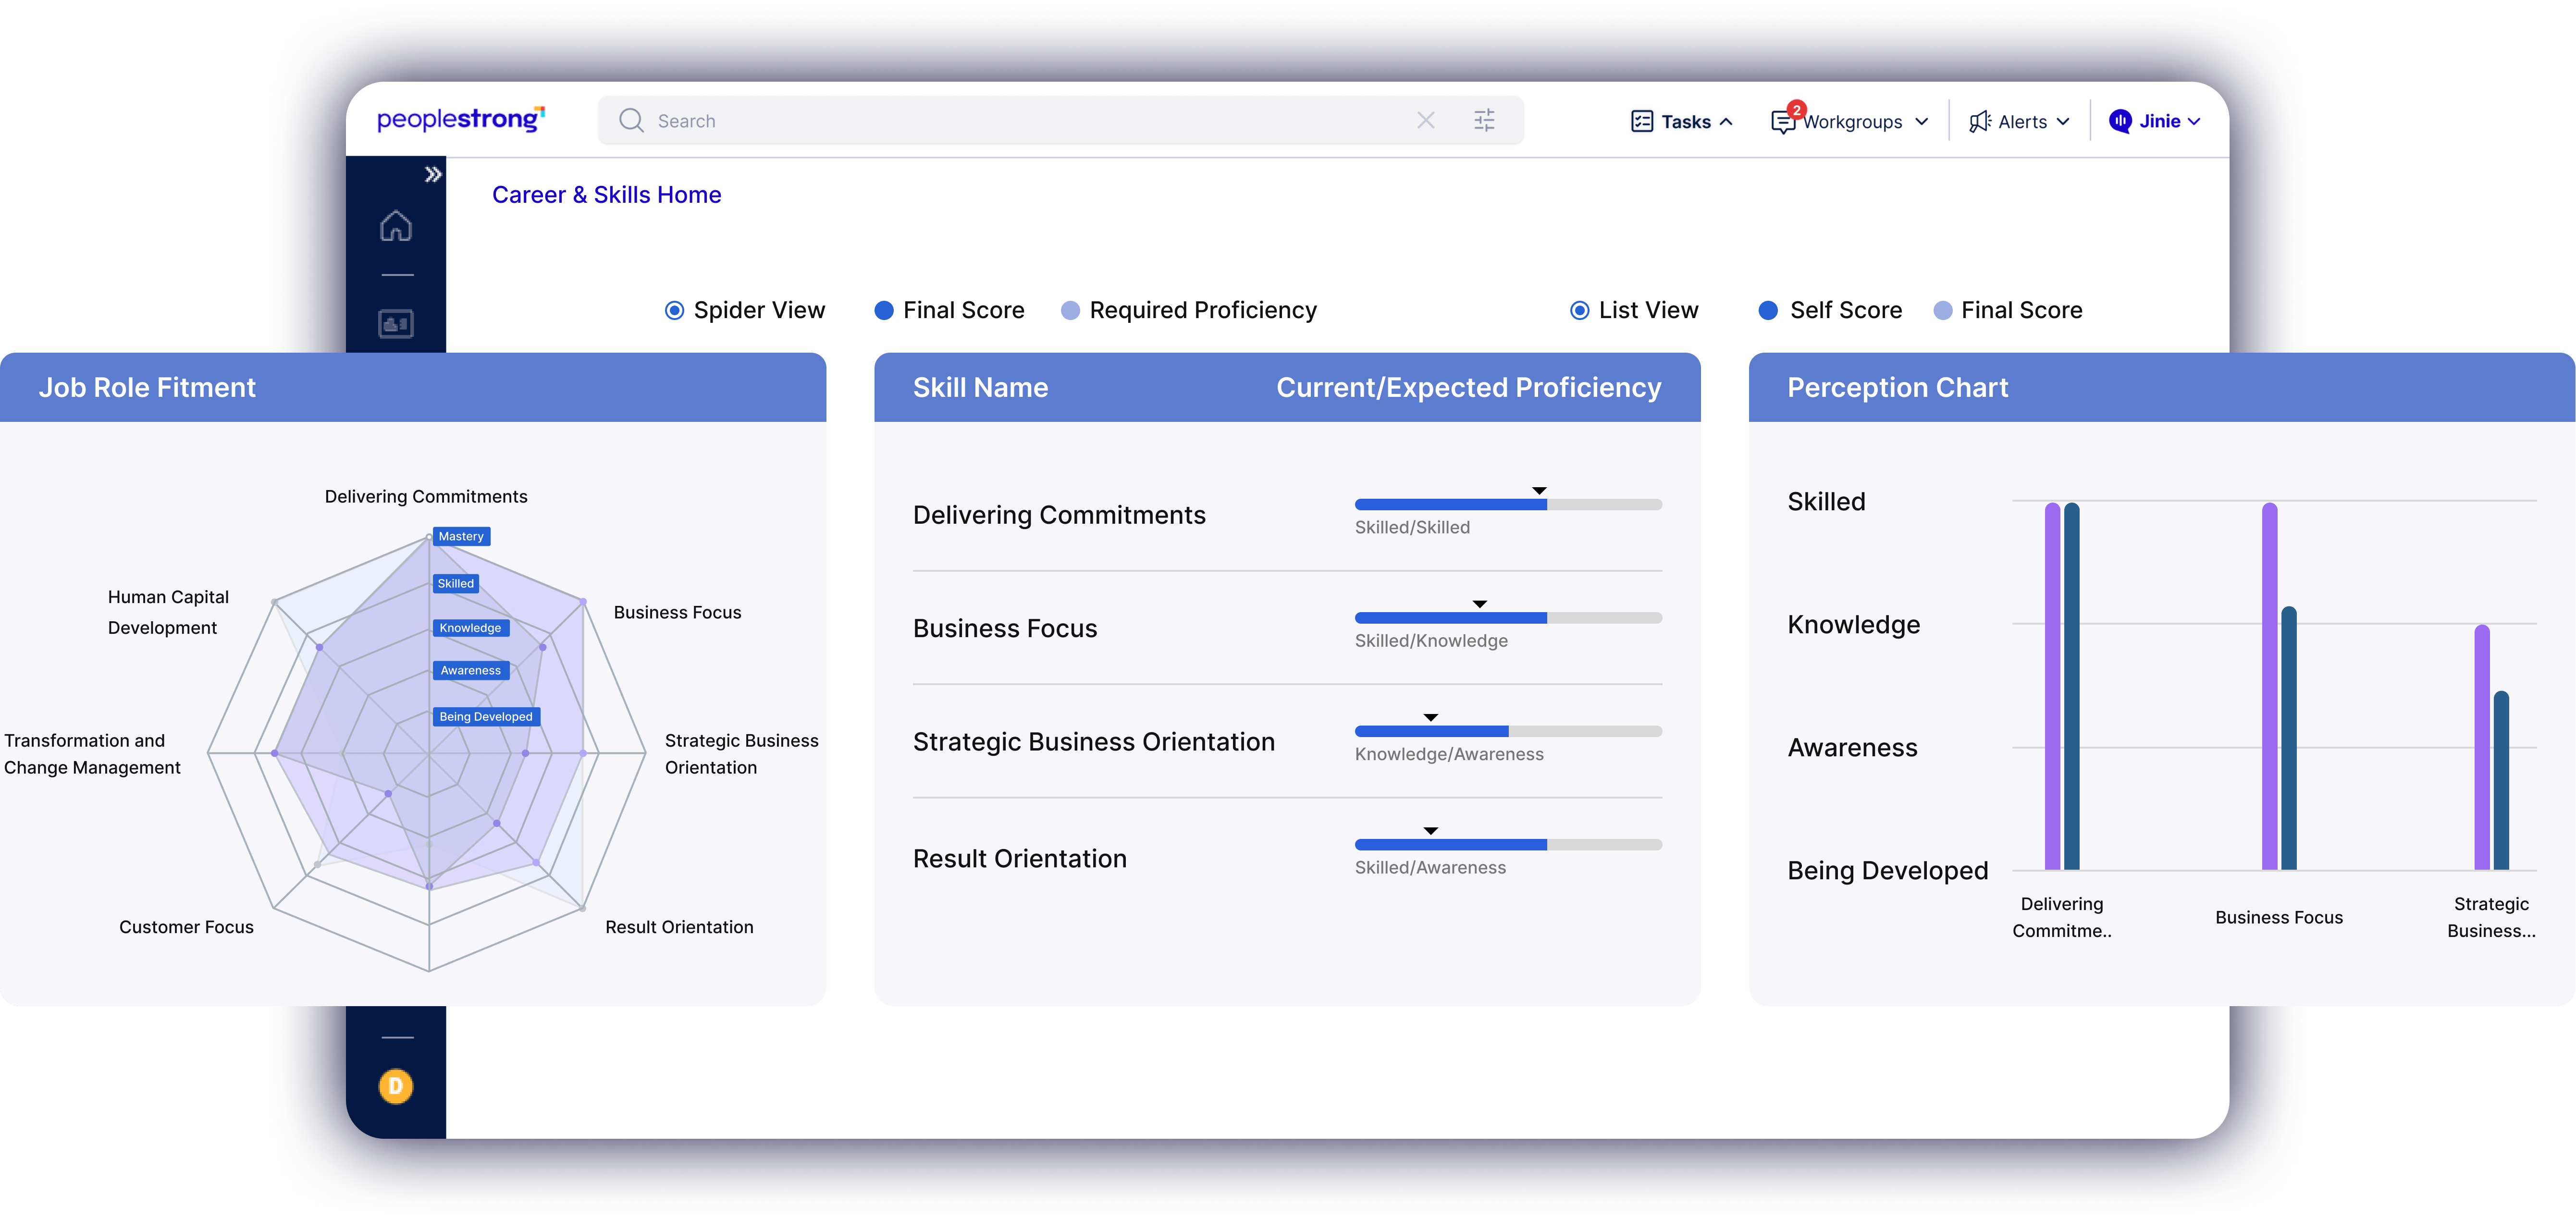This screenshot has height=1219, width=2576.
Task: Click the Job Role Fitment header
Action: click(x=147, y=388)
